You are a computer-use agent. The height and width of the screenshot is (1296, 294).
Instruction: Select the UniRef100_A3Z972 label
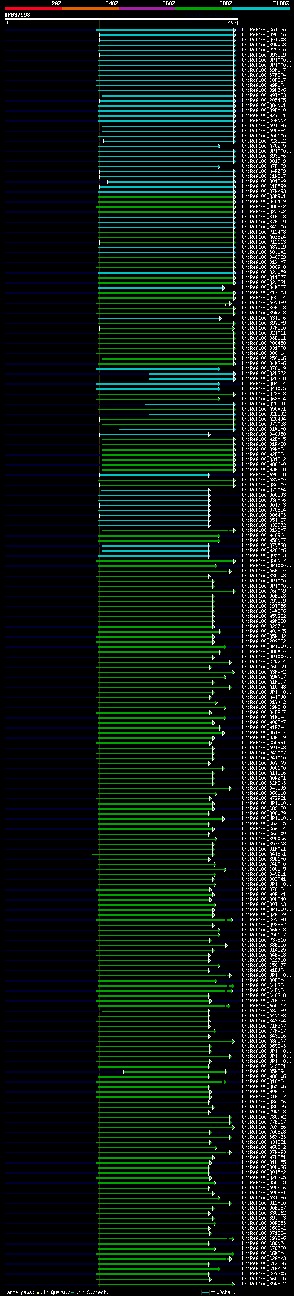pyautogui.click(x=263, y=525)
